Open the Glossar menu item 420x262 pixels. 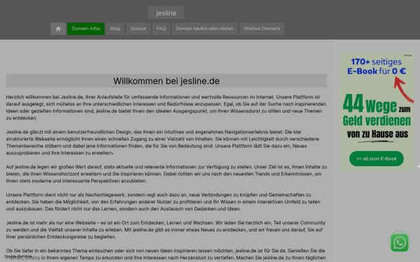click(x=138, y=29)
